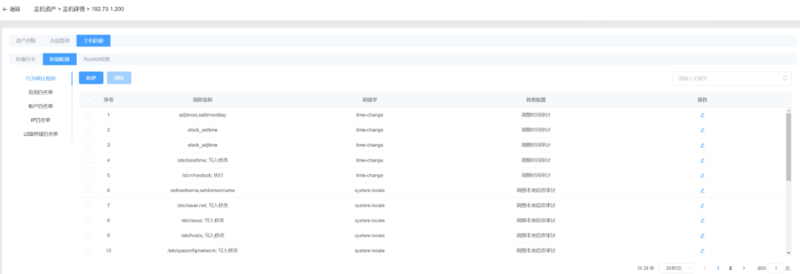Click 主机详情 in the breadcrumb
Viewport: 800px width, 274px height.
[x=74, y=9]
